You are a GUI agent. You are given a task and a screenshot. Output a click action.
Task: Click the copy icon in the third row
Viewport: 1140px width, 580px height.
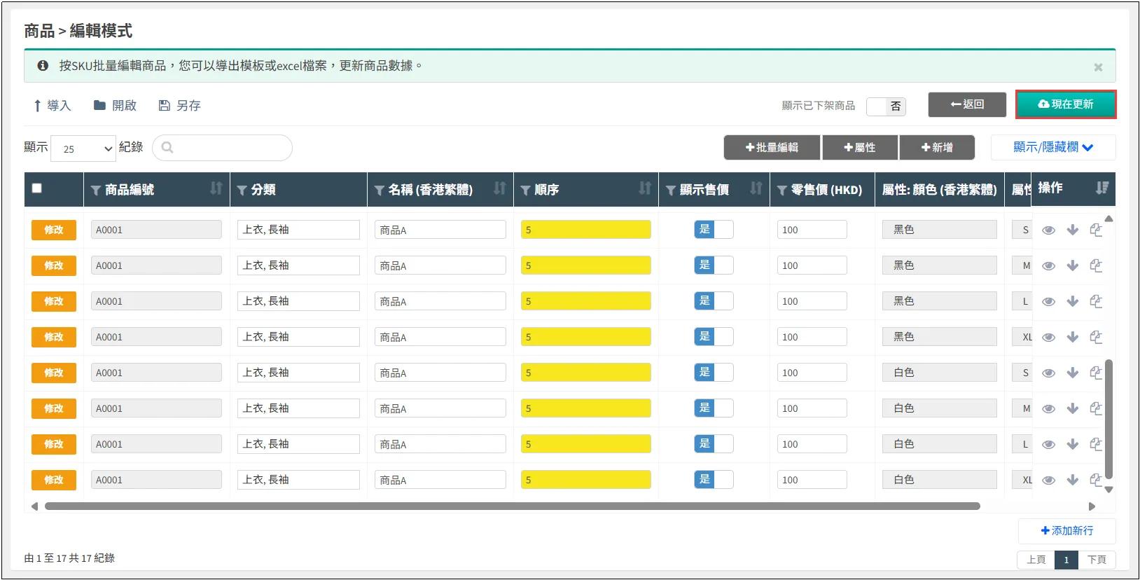(x=1096, y=302)
